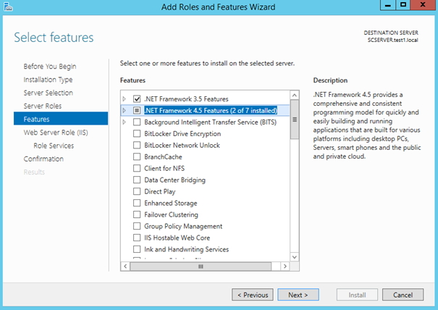438x310 pixels.
Task: Check the BitLocker Network Unlock box
Action: point(137,146)
